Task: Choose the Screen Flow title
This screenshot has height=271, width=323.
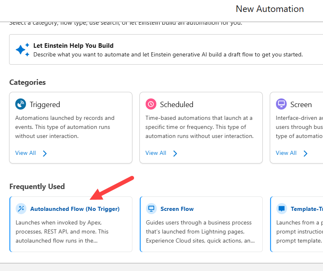Action: click(x=177, y=209)
